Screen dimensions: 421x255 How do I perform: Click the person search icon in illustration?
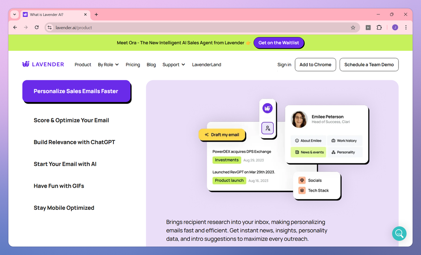click(x=268, y=128)
